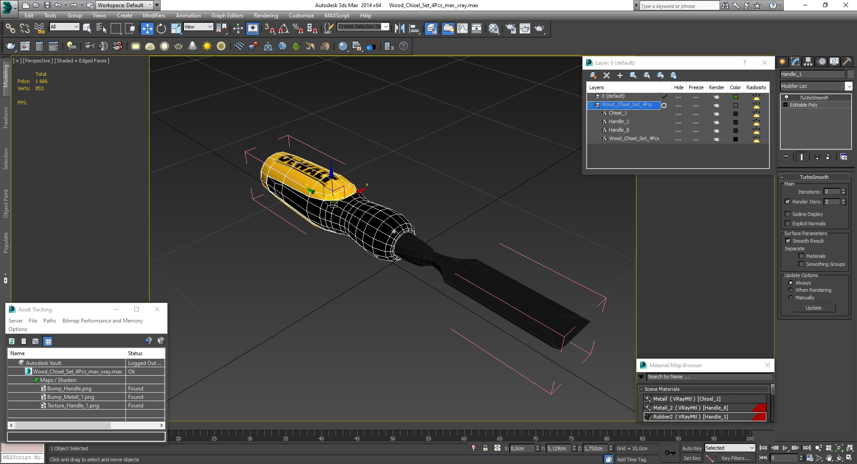This screenshot has height=464, width=857.
Task: Enable Explicit Normals checkbox
Action: point(788,224)
